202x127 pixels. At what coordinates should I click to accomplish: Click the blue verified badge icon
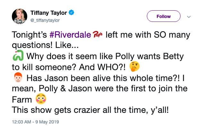[x=71, y=13]
